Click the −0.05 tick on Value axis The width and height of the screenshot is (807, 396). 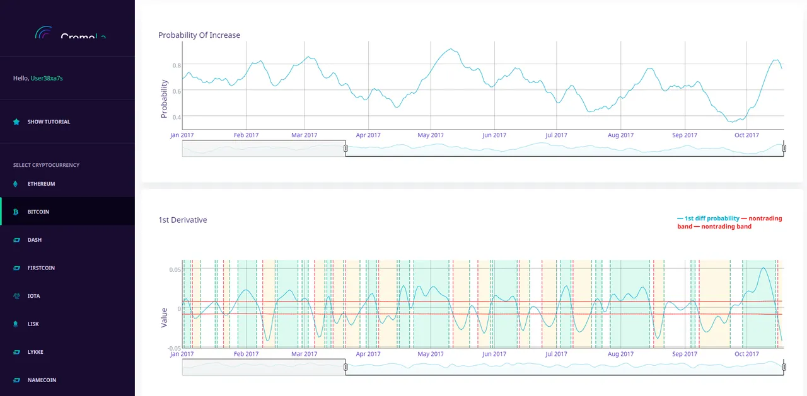pos(173,348)
